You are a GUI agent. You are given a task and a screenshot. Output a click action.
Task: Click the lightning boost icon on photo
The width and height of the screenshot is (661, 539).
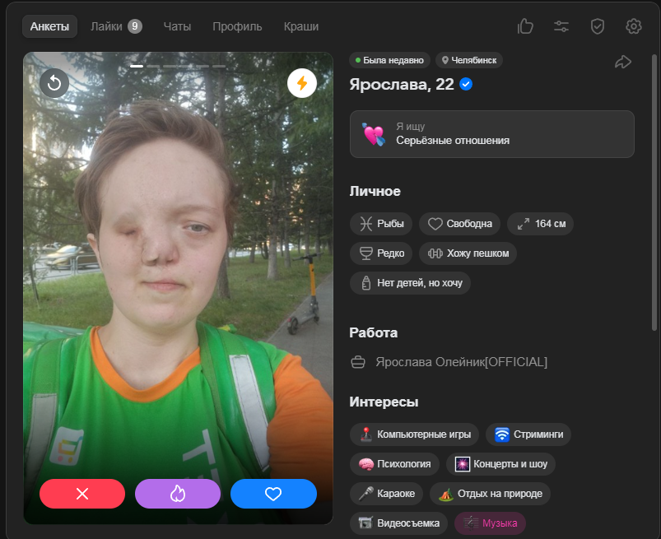click(302, 83)
